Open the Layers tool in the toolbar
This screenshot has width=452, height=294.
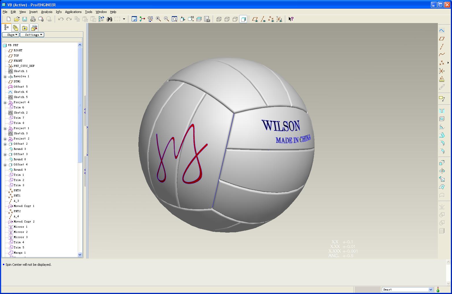(199, 19)
